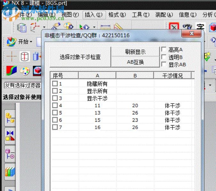Click the red-green surface analysis icon
The width and height of the screenshot is (216, 191).
[x=12, y=71]
